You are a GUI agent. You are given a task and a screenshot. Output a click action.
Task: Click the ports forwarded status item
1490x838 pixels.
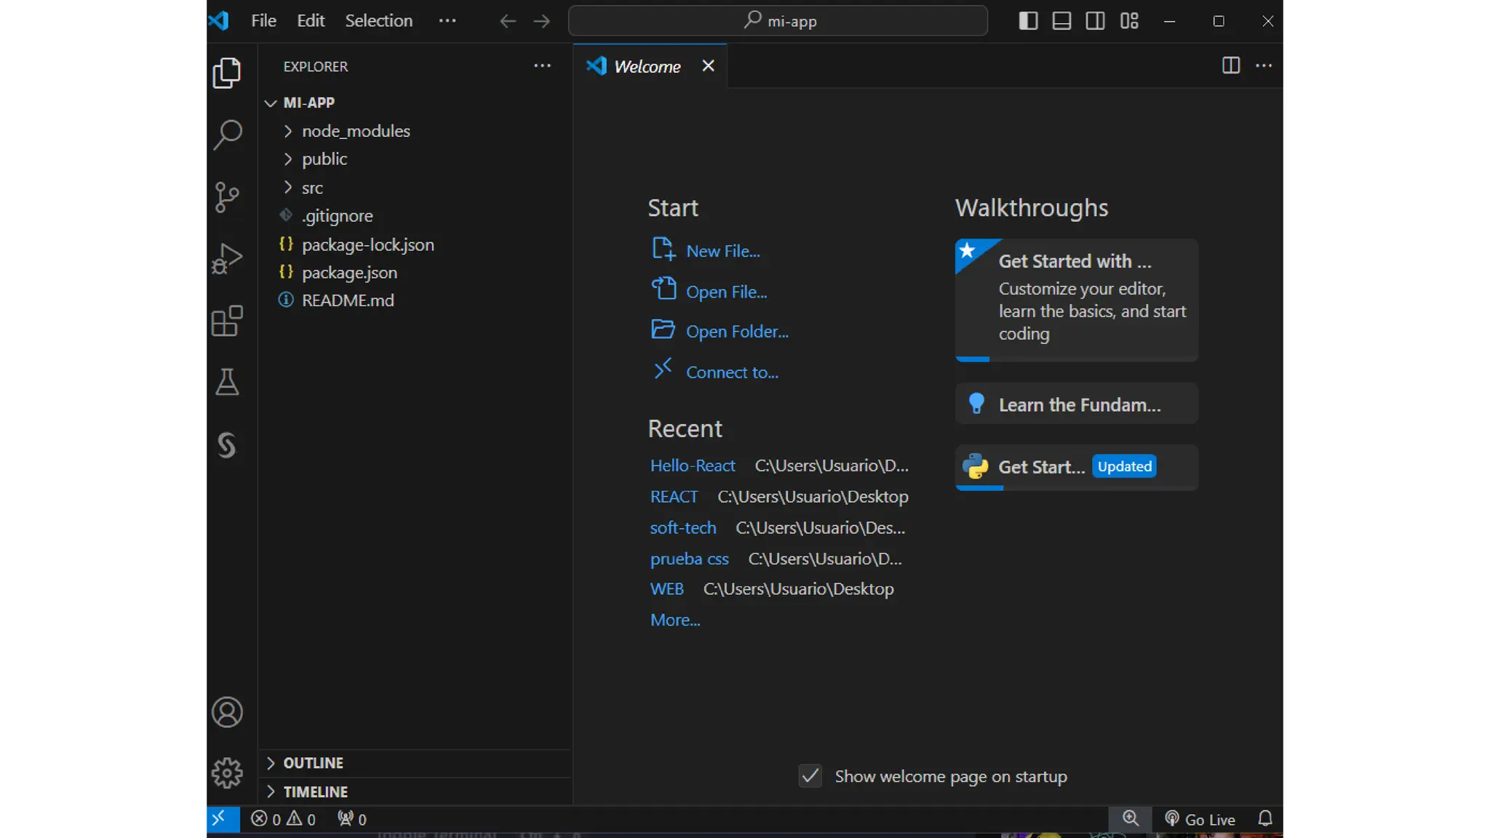352,819
